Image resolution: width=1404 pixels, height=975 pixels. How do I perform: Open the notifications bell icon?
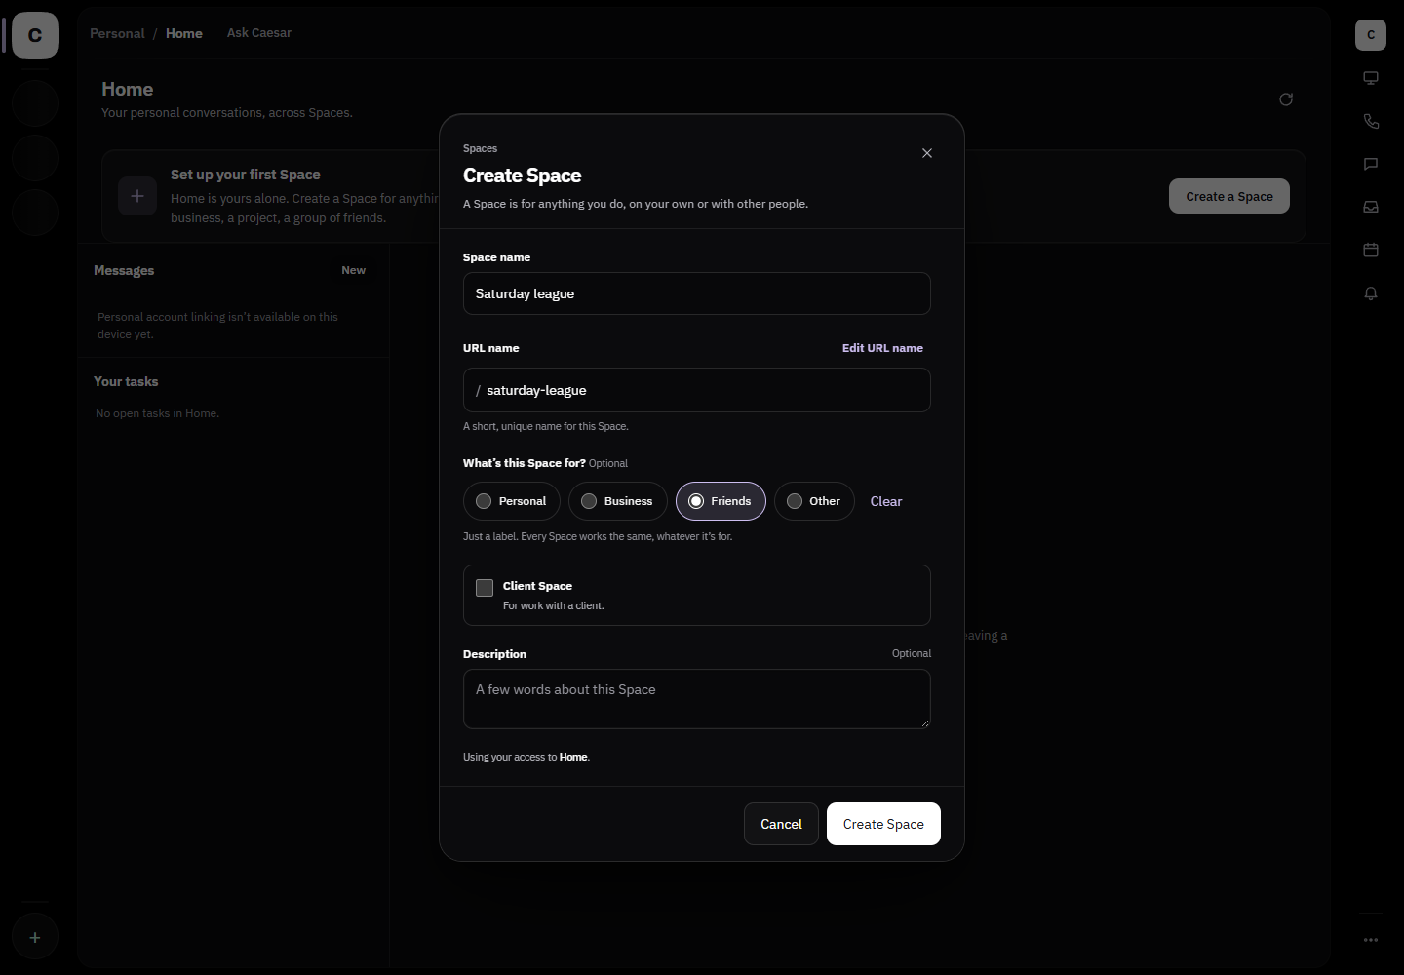point(1371,292)
